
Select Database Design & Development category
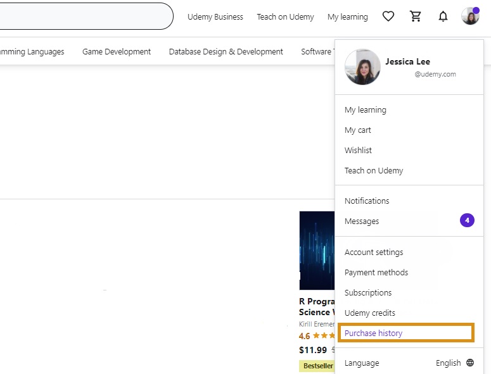226,52
